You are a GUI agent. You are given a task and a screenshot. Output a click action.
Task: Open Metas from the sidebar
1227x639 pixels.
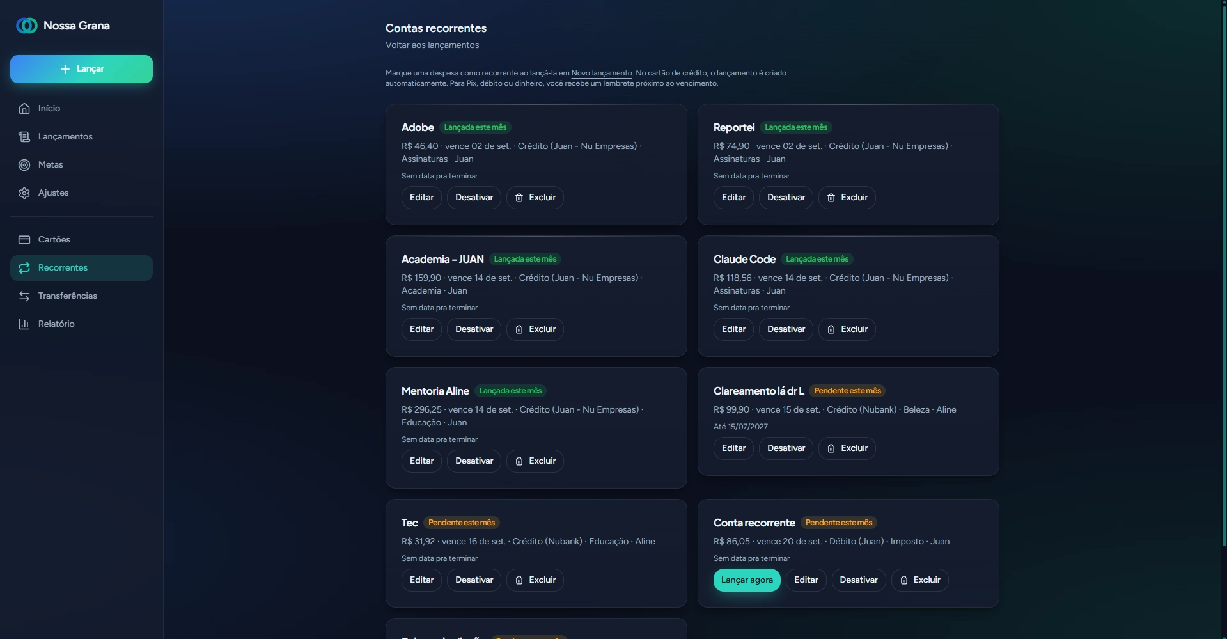point(81,165)
